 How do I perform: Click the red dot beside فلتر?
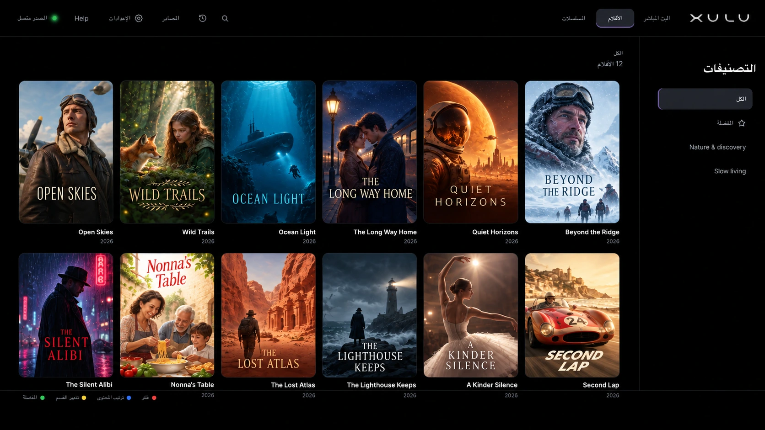154,398
